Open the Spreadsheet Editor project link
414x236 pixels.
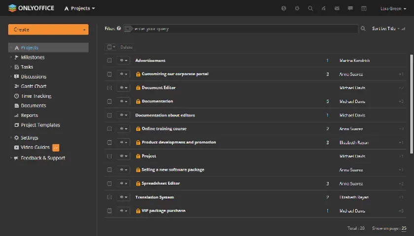pos(161,183)
